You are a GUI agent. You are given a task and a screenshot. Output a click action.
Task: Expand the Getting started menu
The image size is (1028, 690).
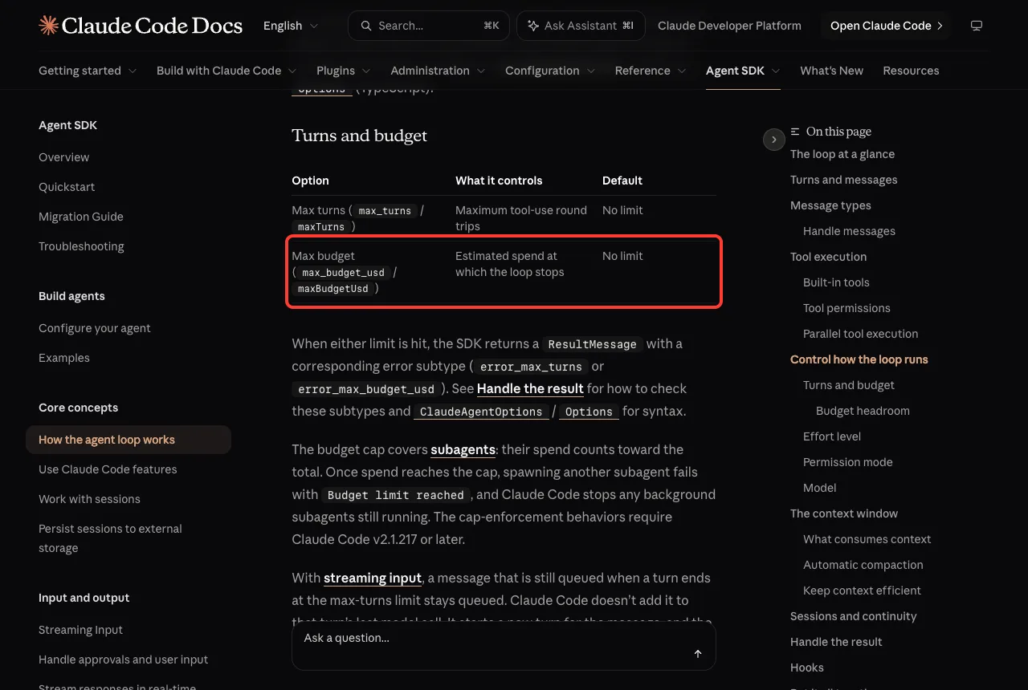(88, 71)
